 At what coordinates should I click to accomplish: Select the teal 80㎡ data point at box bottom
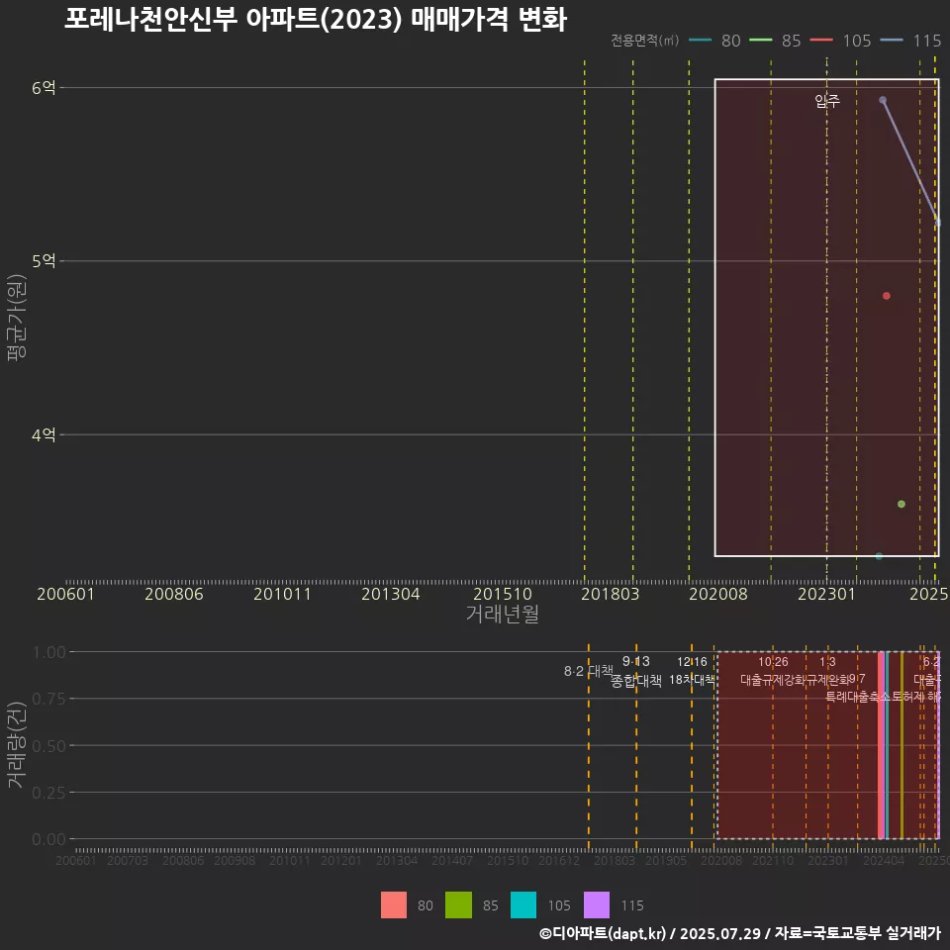pos(879,555)
